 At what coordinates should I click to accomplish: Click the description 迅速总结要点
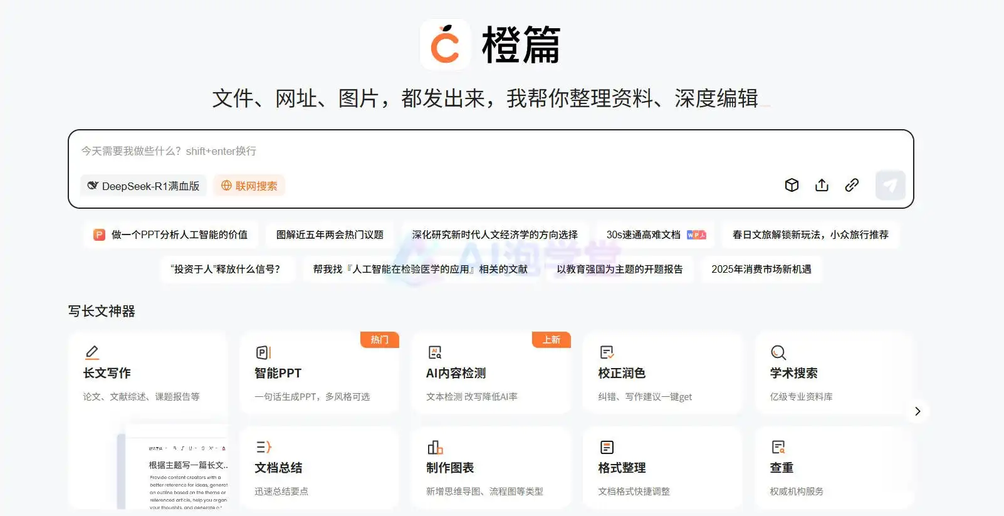[x=281, y=492]
